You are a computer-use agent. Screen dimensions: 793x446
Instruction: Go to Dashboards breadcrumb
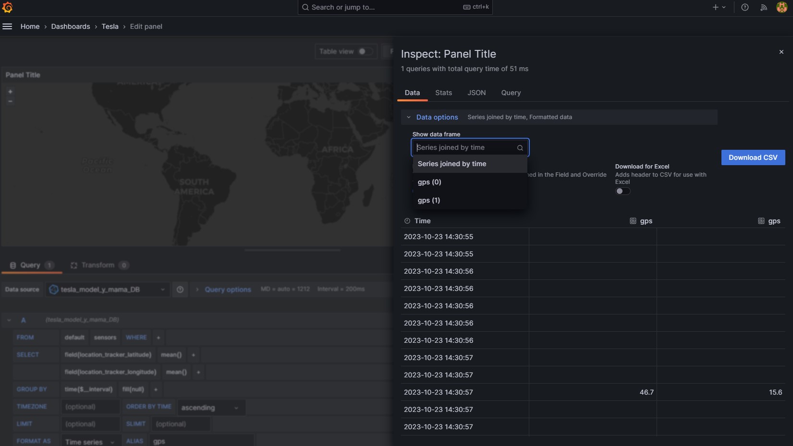click(x=71, y=26)
